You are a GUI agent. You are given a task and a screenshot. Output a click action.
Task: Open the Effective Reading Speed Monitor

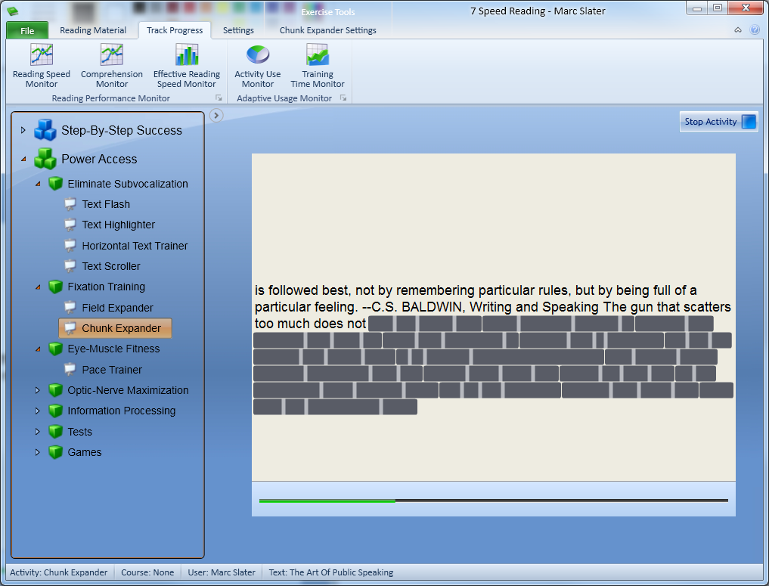[187, 66]
